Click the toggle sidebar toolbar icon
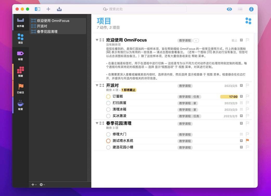 (37, 9)
